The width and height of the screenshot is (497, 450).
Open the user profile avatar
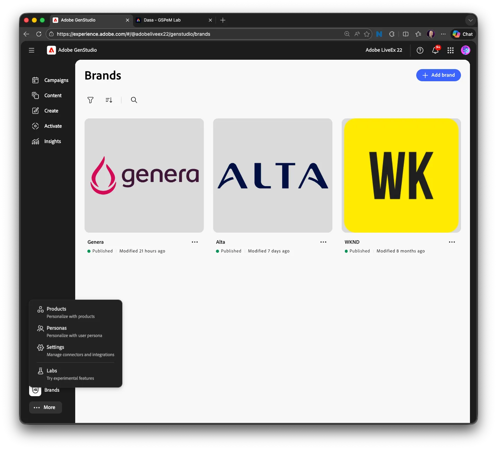coord(465,50)
